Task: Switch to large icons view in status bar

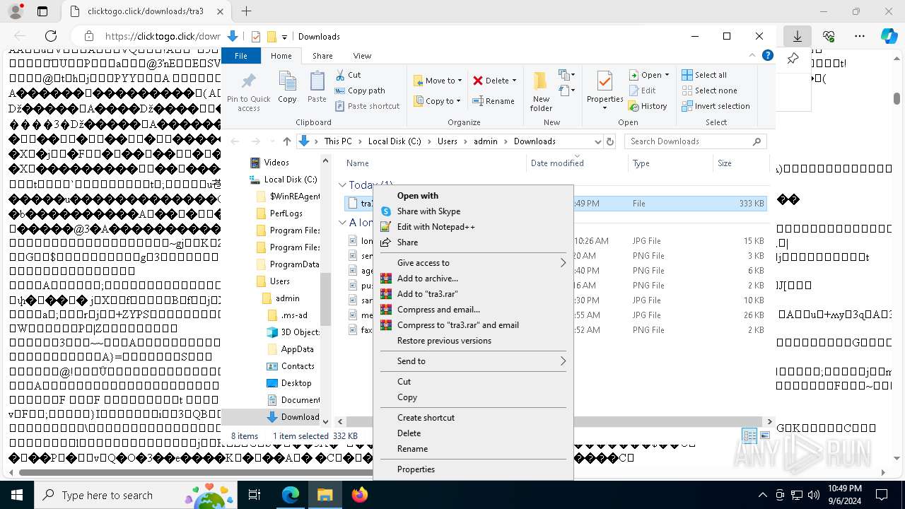Action: 764,435
